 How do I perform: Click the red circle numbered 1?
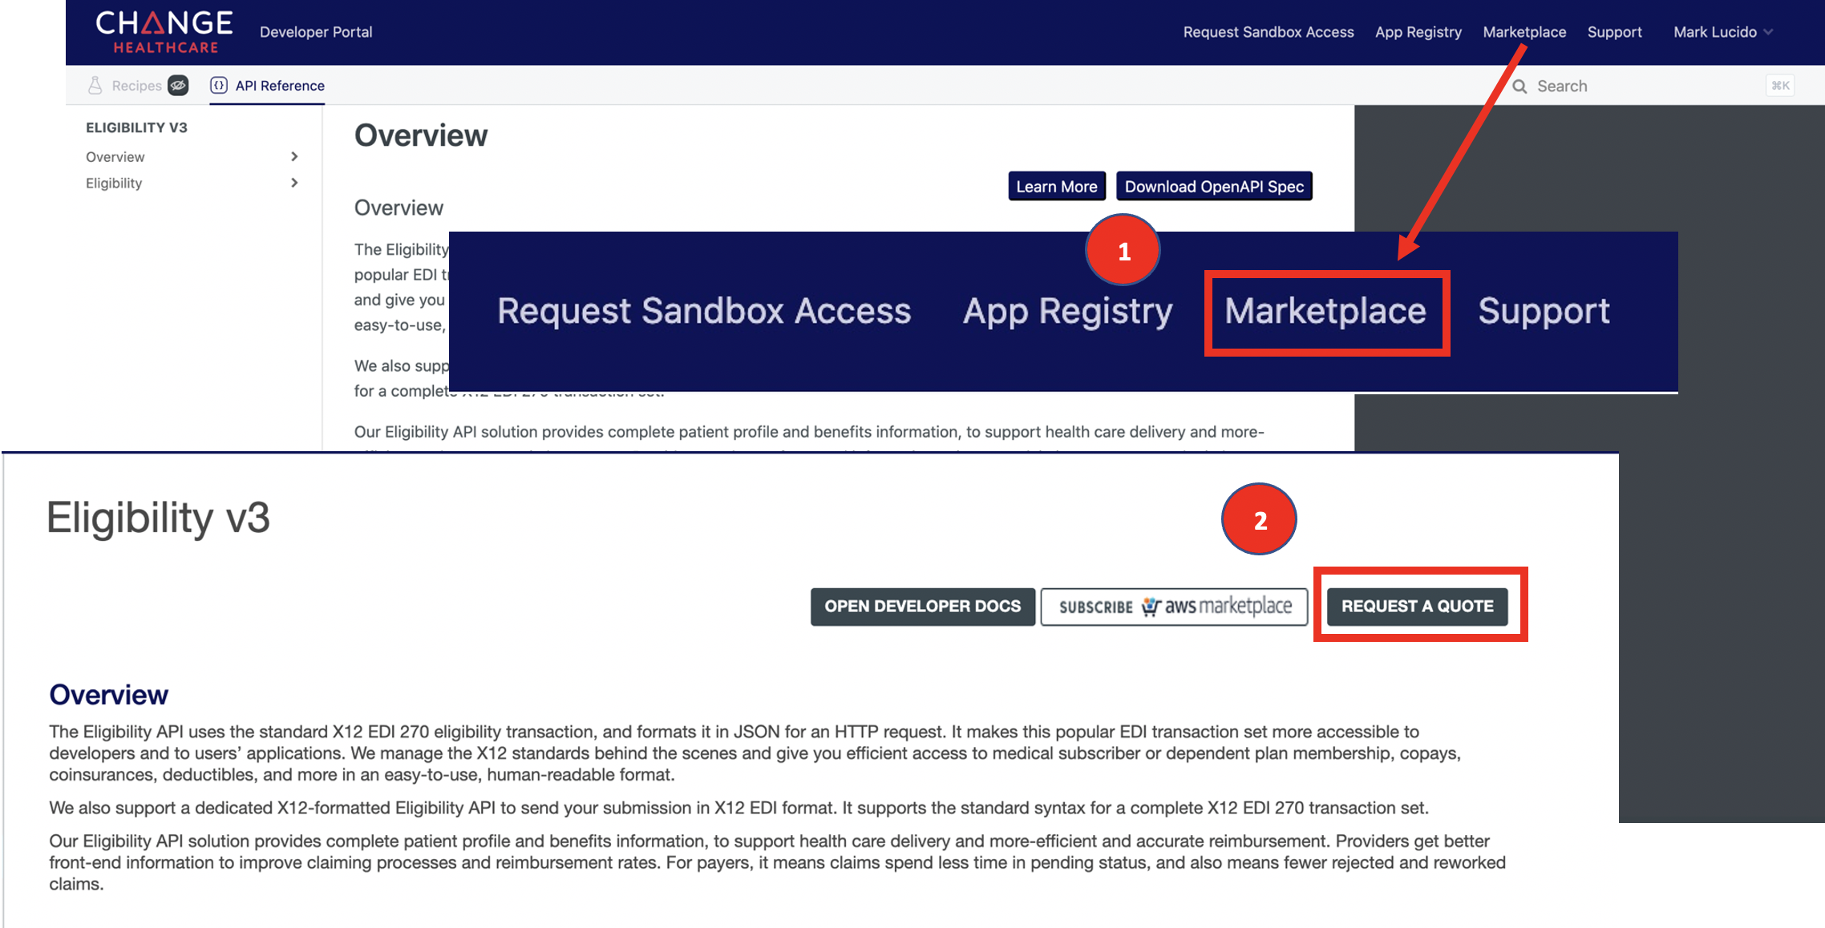point(1123,251)
